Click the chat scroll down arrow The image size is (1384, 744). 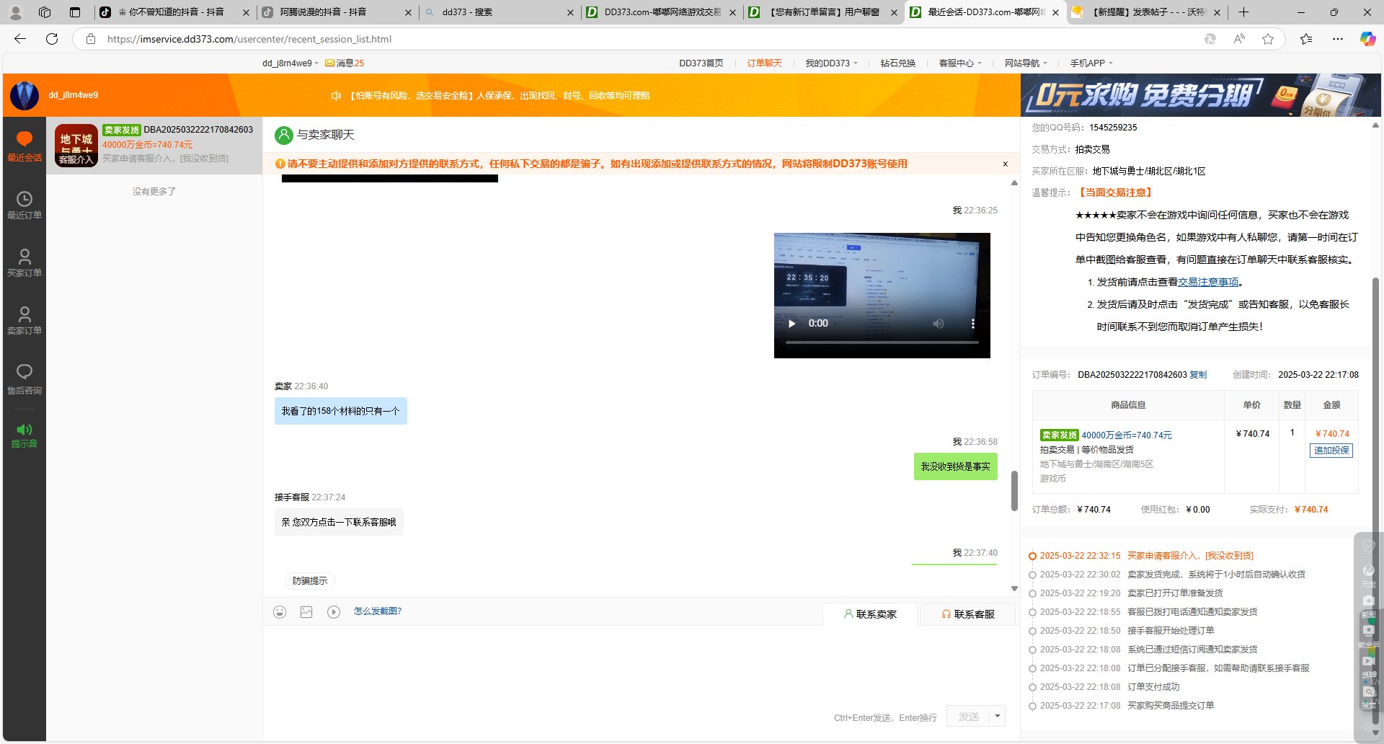[x=1014, y=589]
